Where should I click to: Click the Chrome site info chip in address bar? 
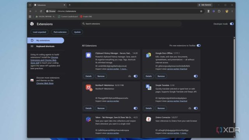click(x=51, y=11)
